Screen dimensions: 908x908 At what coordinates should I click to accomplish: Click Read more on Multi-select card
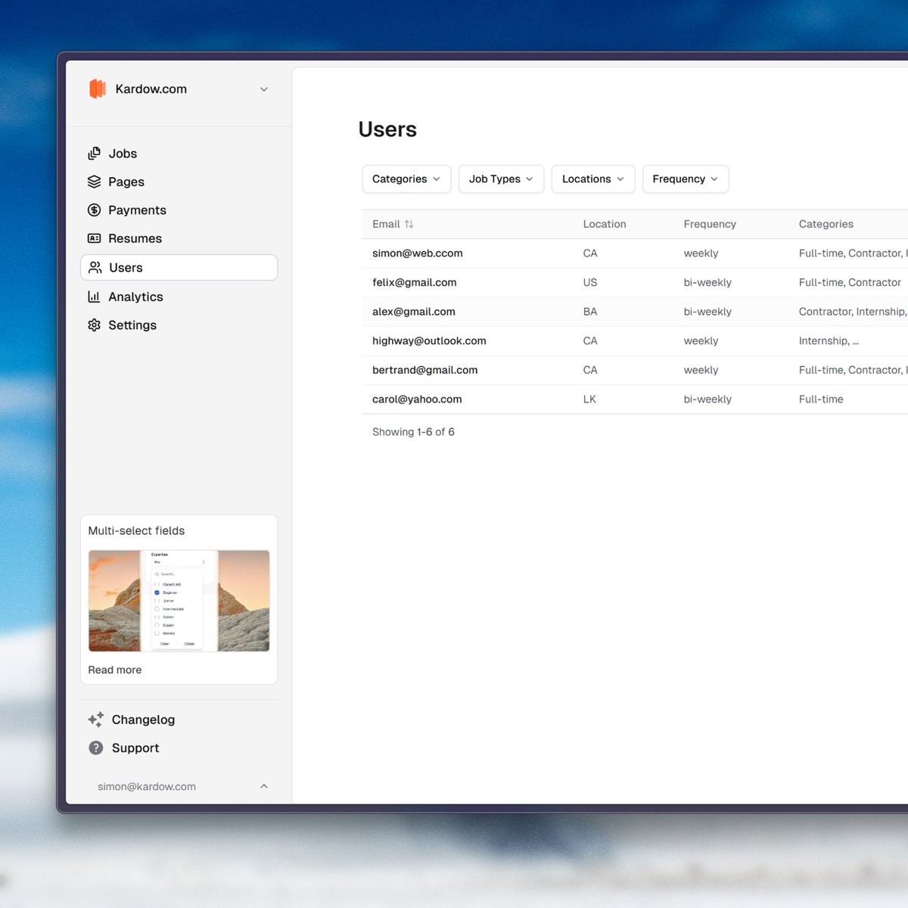click(114, 670)
